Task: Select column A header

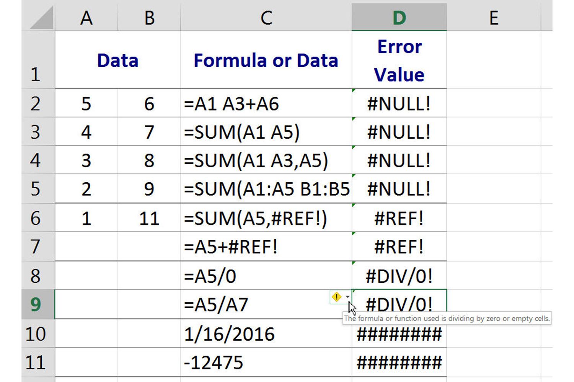Action: pos(86,18)
